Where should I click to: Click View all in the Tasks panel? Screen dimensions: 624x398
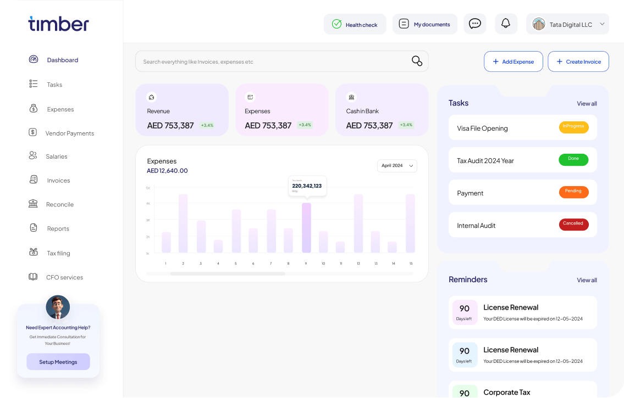pyautogui.click(x=587, y=103)
